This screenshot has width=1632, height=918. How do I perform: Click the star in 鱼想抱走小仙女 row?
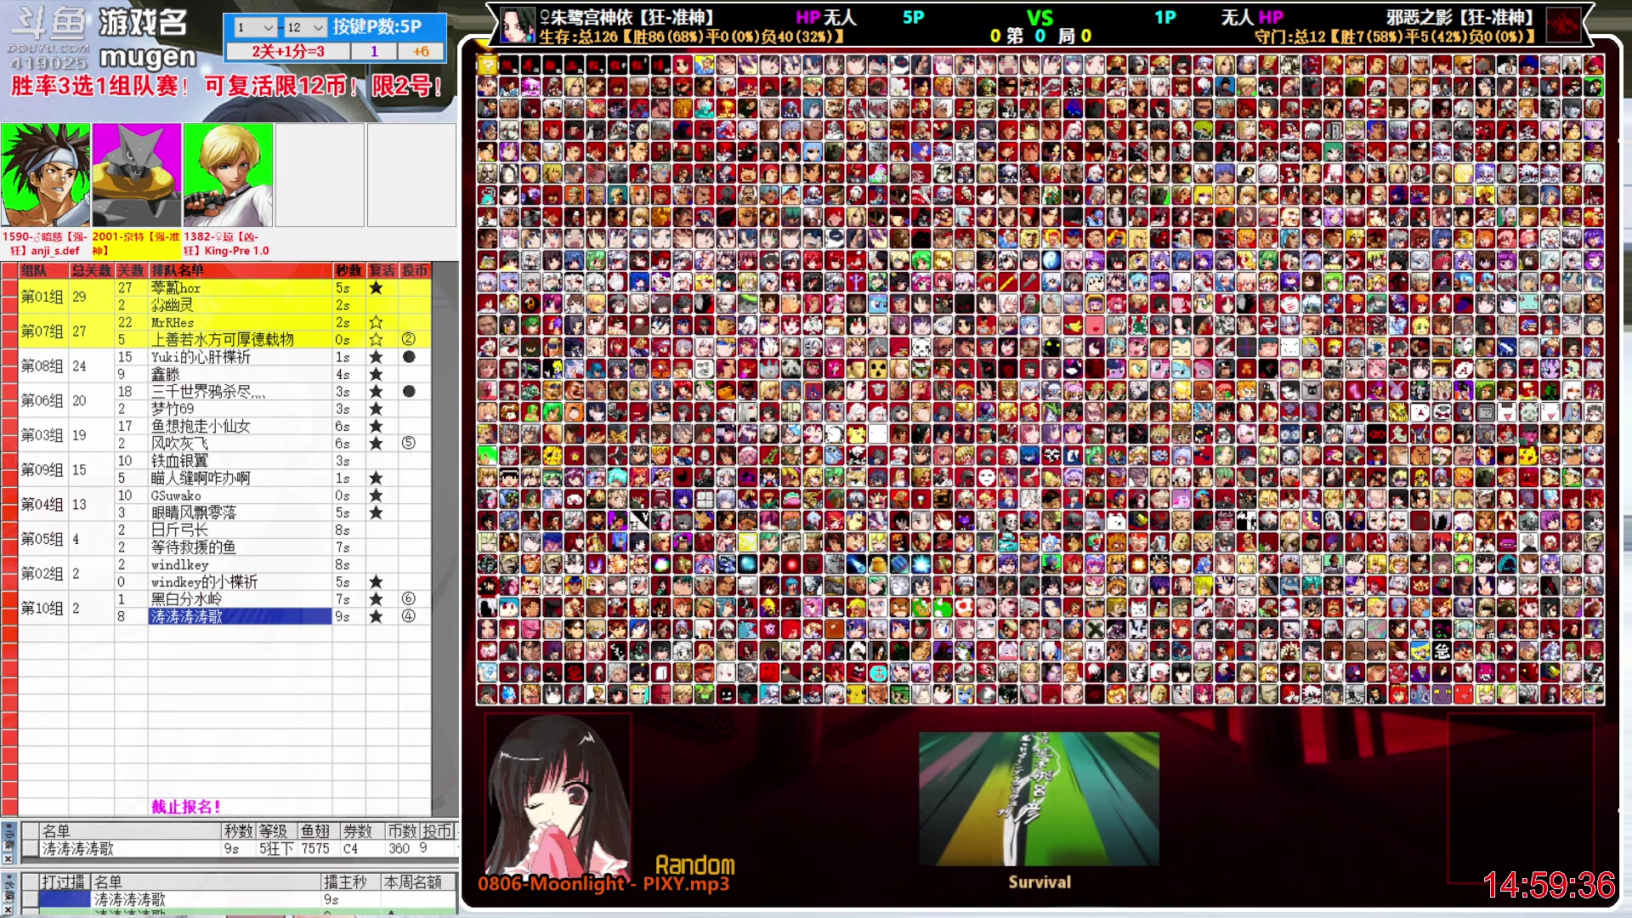(x=376, y=427)
